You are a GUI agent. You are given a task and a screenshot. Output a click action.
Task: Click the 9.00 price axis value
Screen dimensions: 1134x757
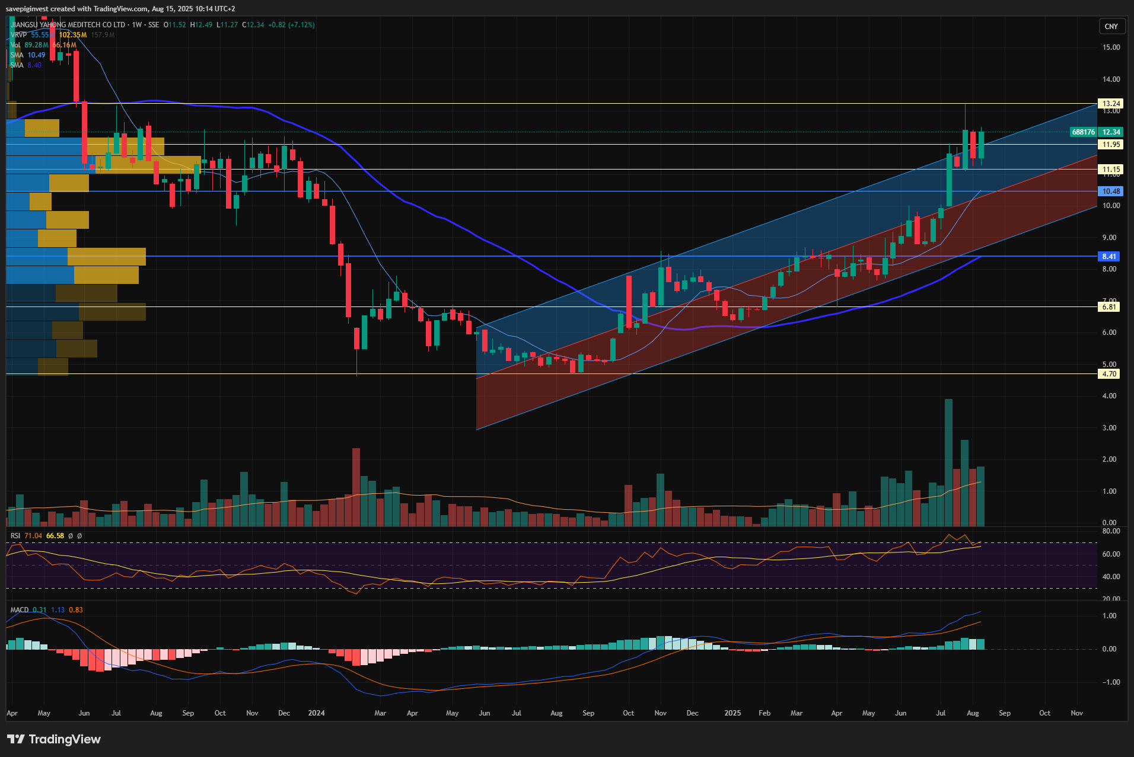(1109, 238)
